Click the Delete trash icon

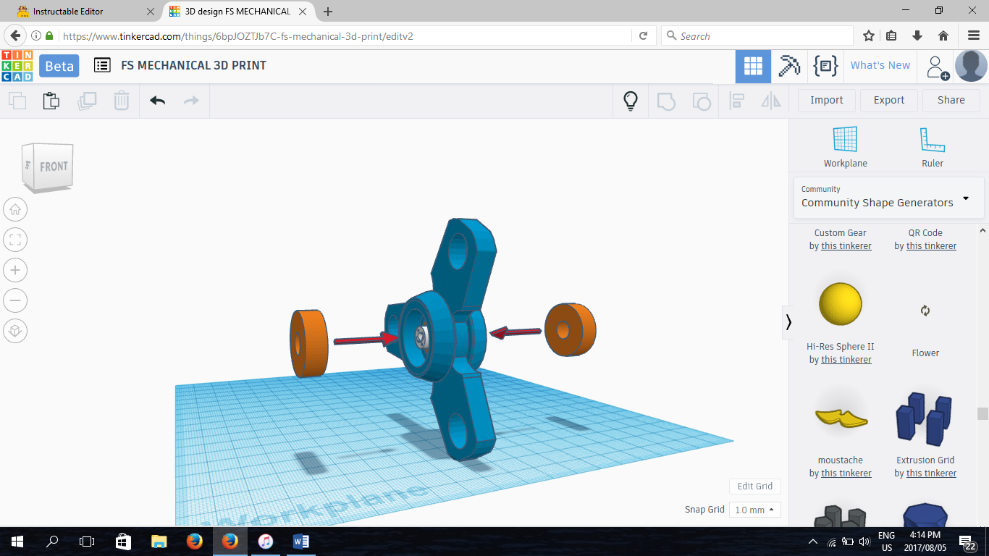[122, 101]
